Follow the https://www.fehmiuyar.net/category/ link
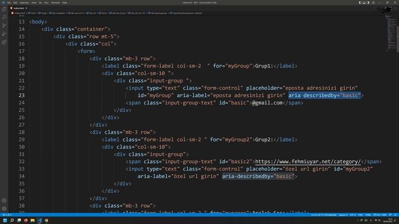The width and height of the screenshot is (399, 224). click(307, 162)
